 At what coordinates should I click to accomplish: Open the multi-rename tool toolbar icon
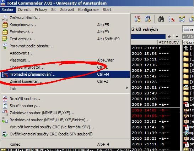pos(172,19)
